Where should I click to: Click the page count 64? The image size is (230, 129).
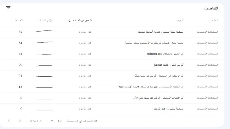(20, 43)
